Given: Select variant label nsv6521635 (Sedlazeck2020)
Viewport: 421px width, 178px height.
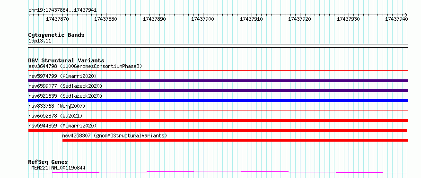Looking at the screenshot, I should pos(65,96).
